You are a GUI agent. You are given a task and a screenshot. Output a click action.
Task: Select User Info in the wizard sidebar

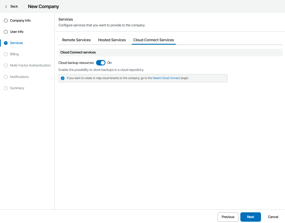click(x=17, y=32)
